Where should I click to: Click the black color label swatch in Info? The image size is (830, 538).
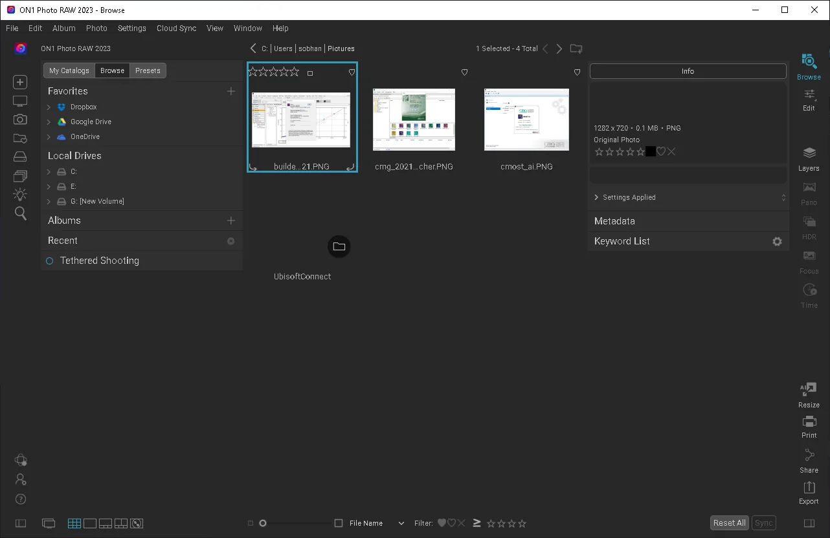tap(651, 151)
